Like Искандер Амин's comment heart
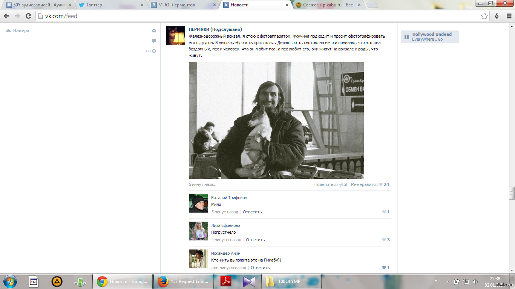The image size is (515, 289). point(384,268)
